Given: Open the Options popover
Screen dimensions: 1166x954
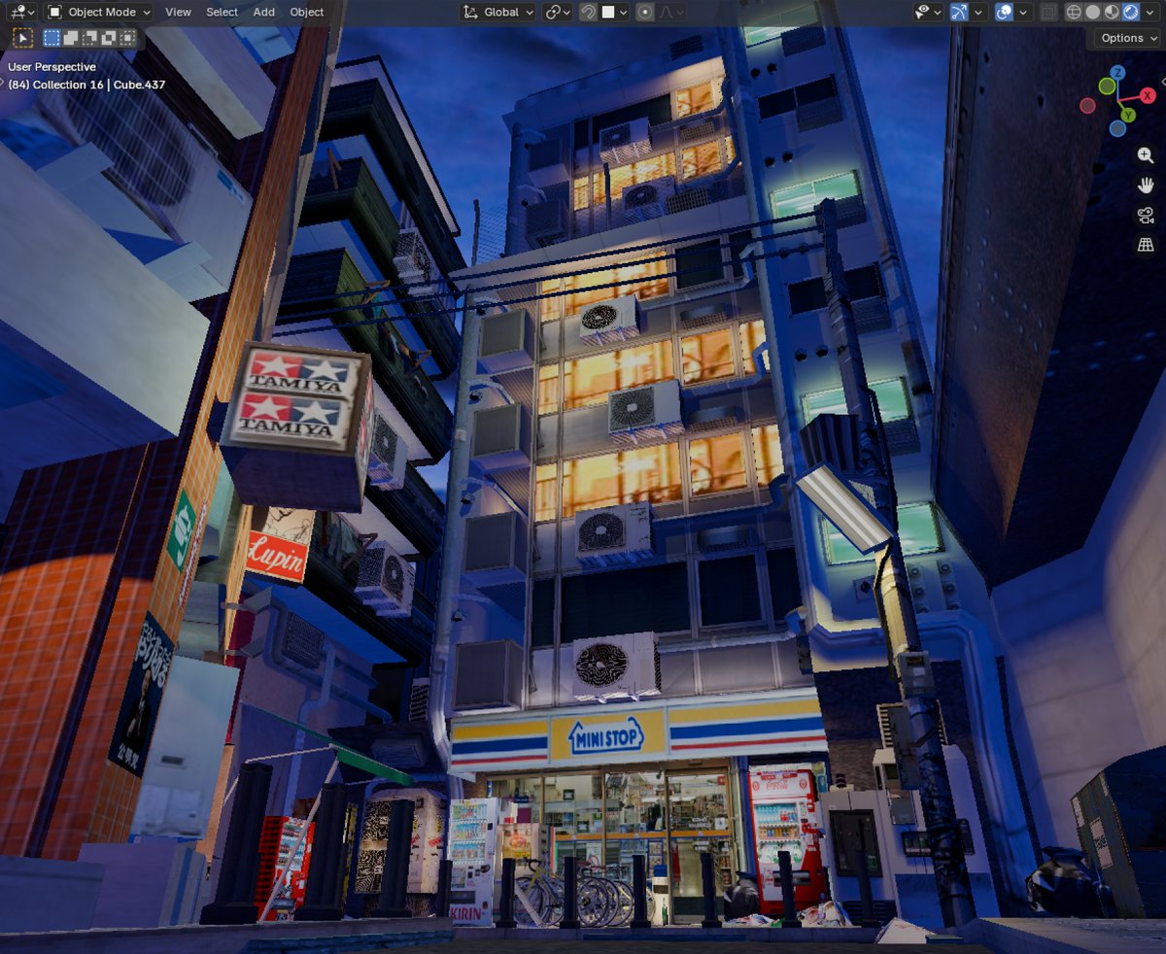Looking at the screenshot, I should coord(1129,38).
